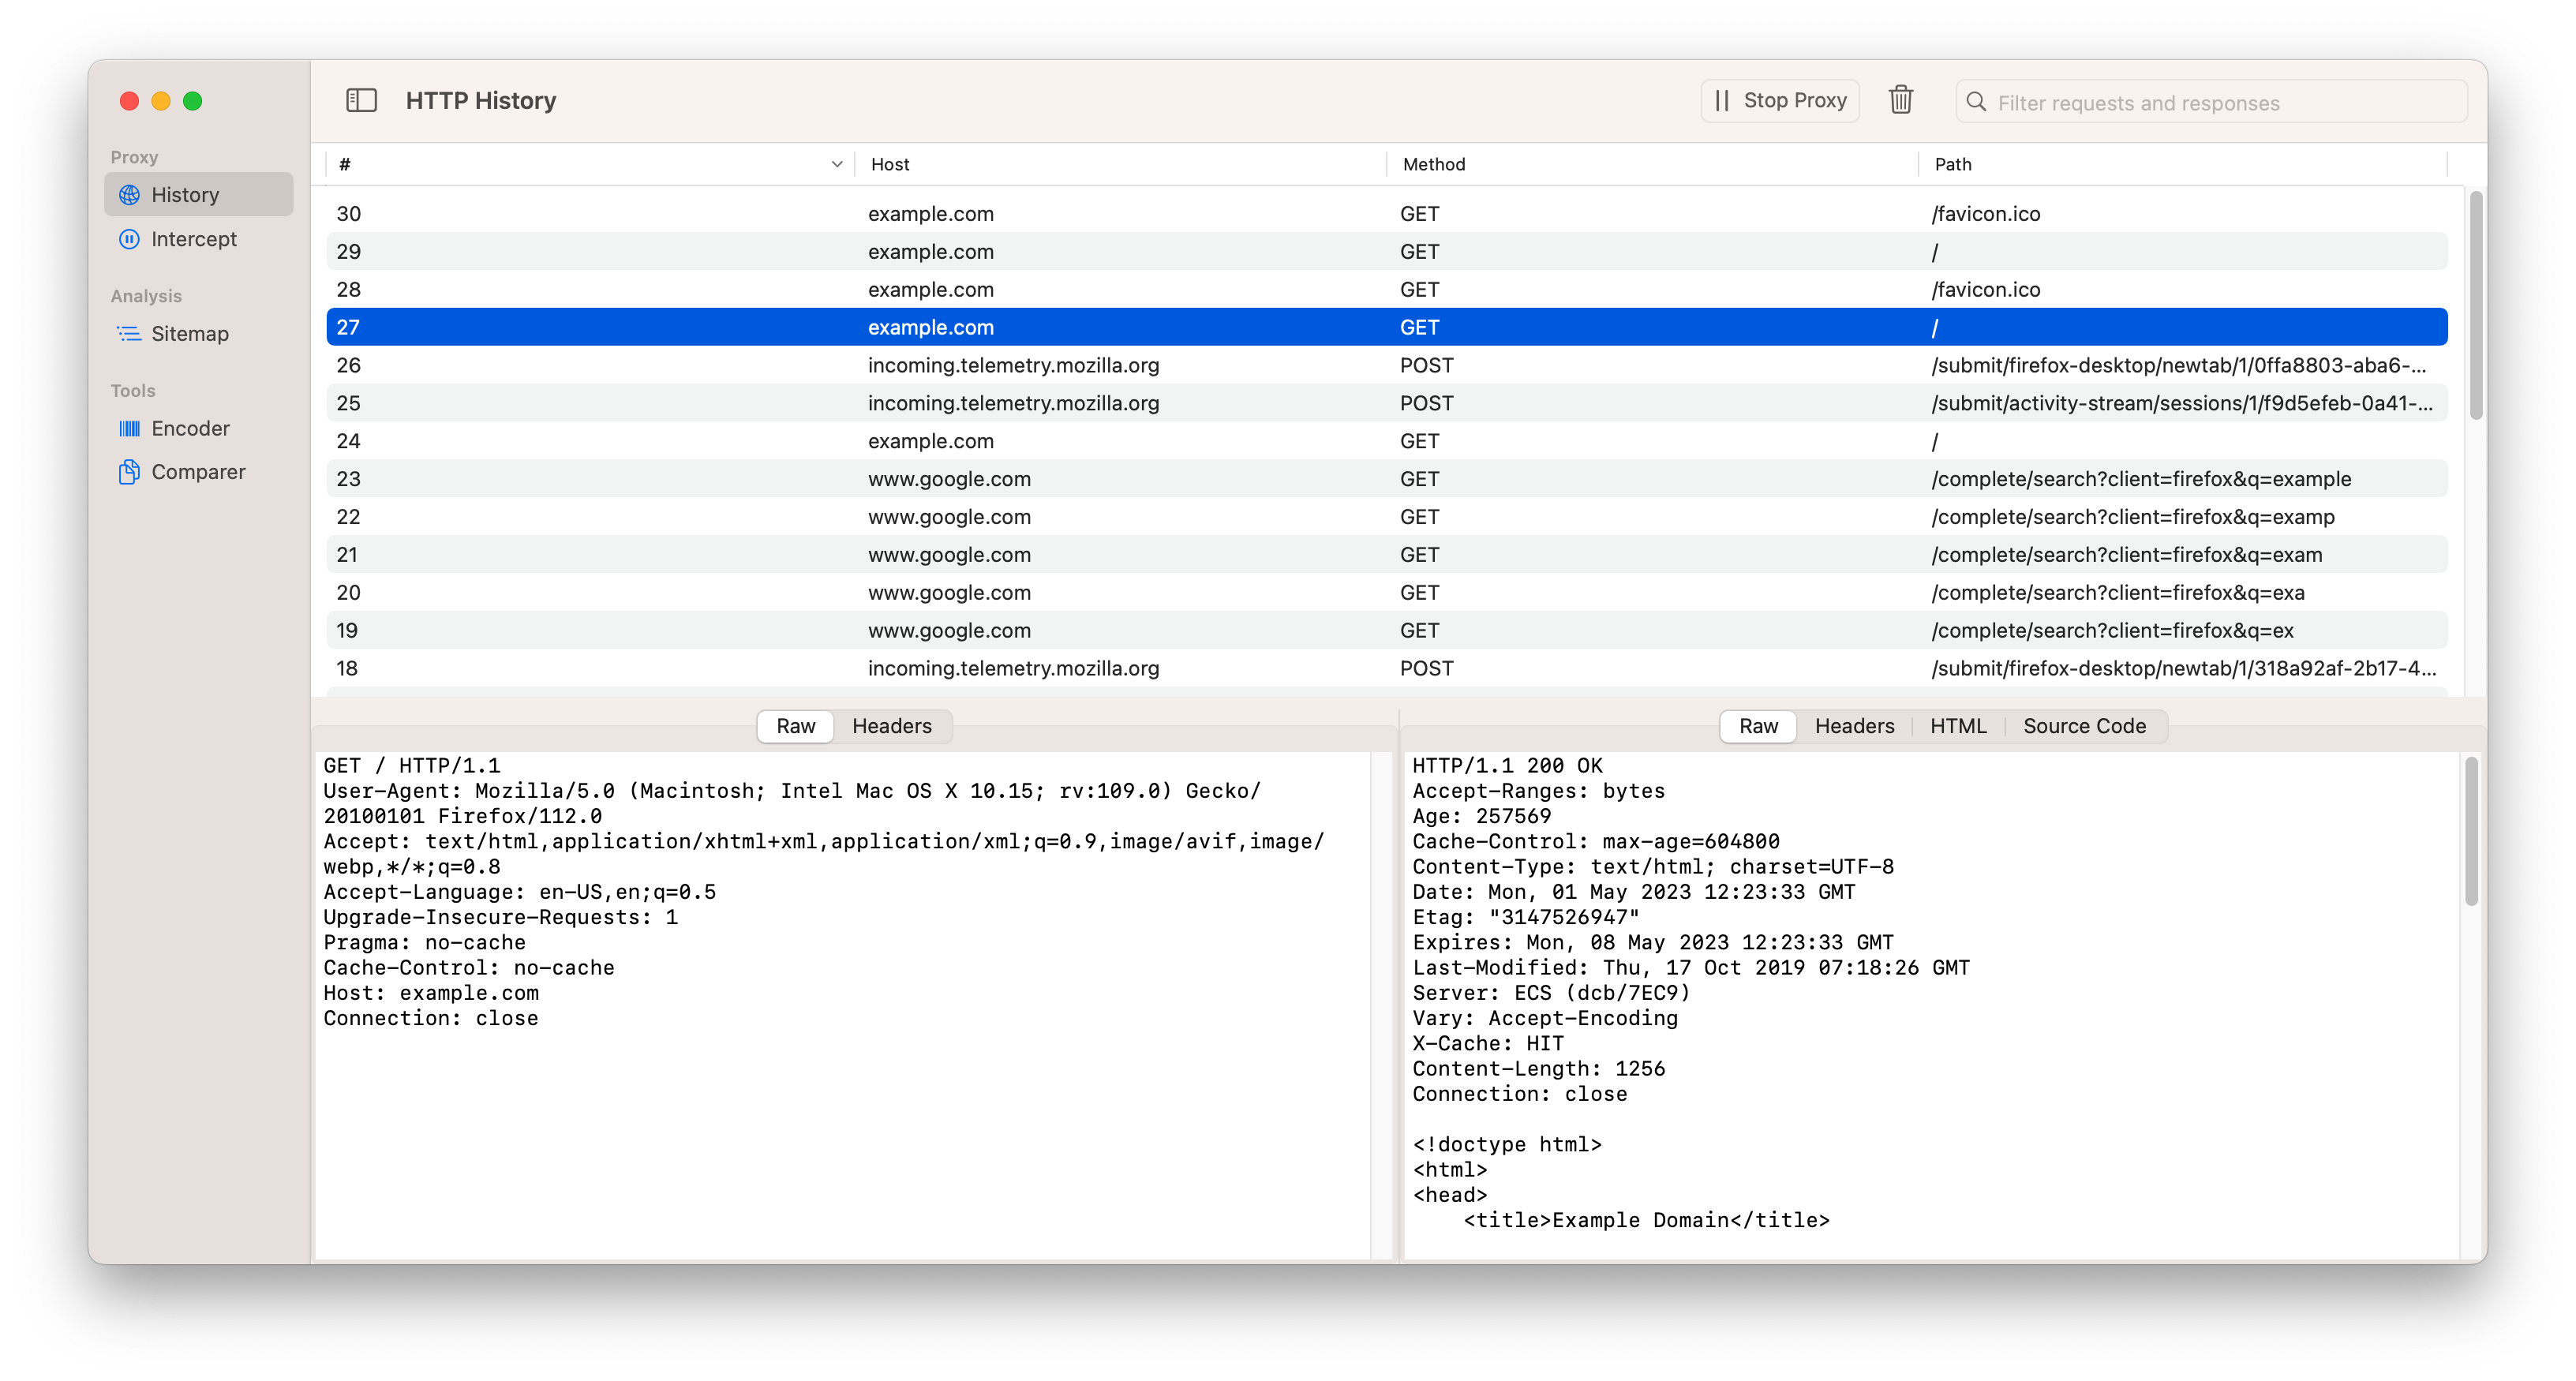Image resolution: width=2576 pixels, height=1381 pixels.
Task: Click the Encoder barcode icon
Action: 130,429
